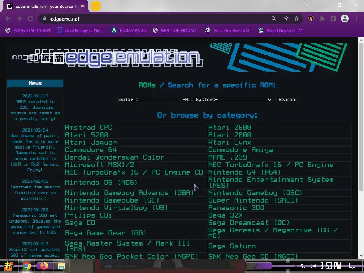Close the edge|emulation tab
The width and height of the screenshot is (364, 273).
82,6
